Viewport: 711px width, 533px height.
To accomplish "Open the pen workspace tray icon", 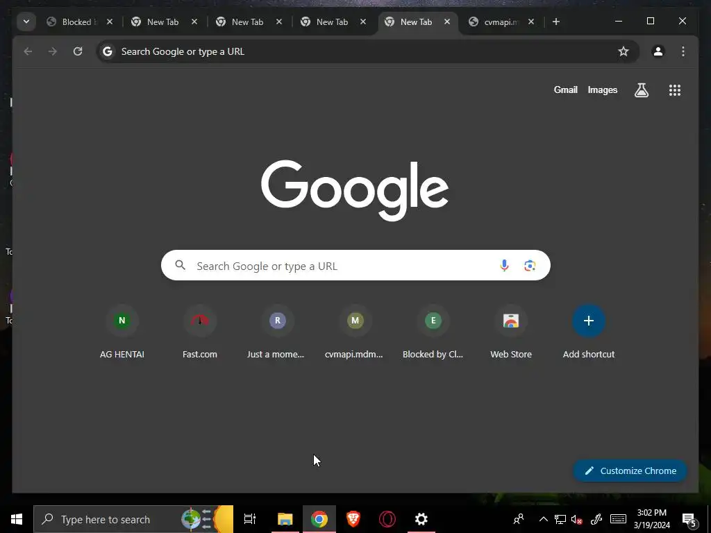I will (596, 519).
